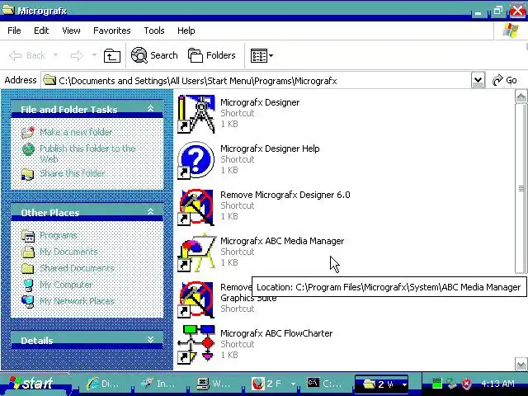Screen dimensions: 528x396
Task: Click the Start button
Action: (x=34, y=383)
